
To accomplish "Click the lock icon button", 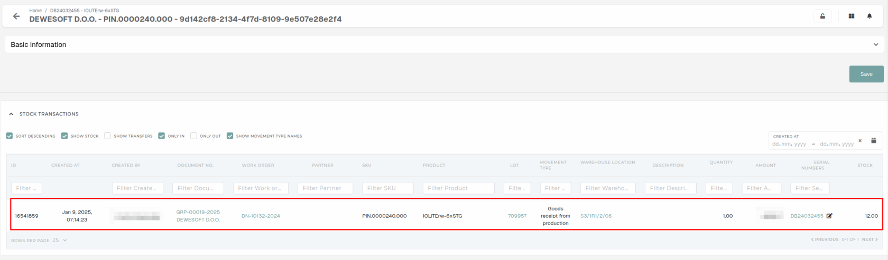I will 822,16.
